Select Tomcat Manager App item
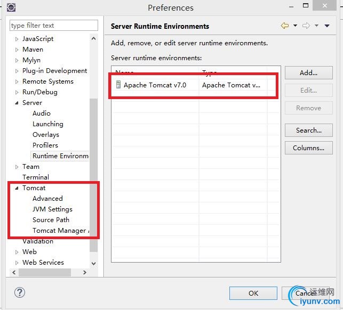This screenshot has width=343, height=310. tap(61, 231)
